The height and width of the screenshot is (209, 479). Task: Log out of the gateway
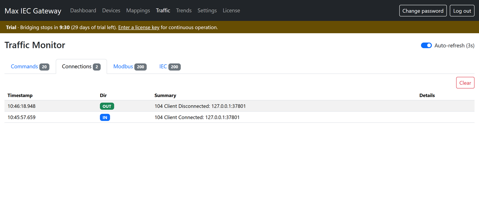coord(462,11)
